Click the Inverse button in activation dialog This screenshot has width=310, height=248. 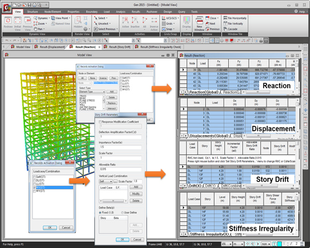[x=103, y=78]
